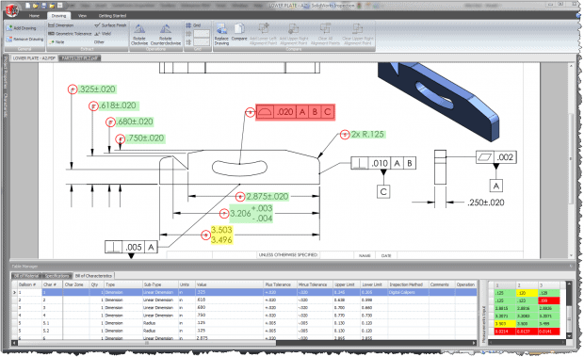Viewport: 584px width, 357px height.
Task: Click the balloon next to .325±.020 dimension
Action: [x=73, y=89]
